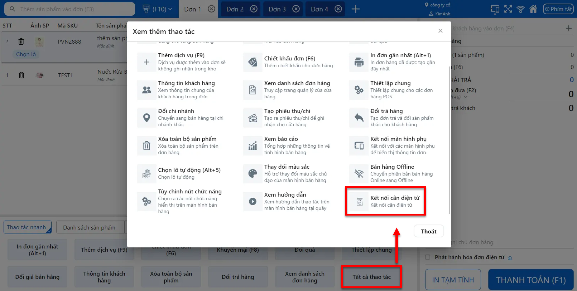The image size is (577, 291).
Task: Click the Đổi trả hàng quick button
Action: pyautogui.click(x=238, y=277)
